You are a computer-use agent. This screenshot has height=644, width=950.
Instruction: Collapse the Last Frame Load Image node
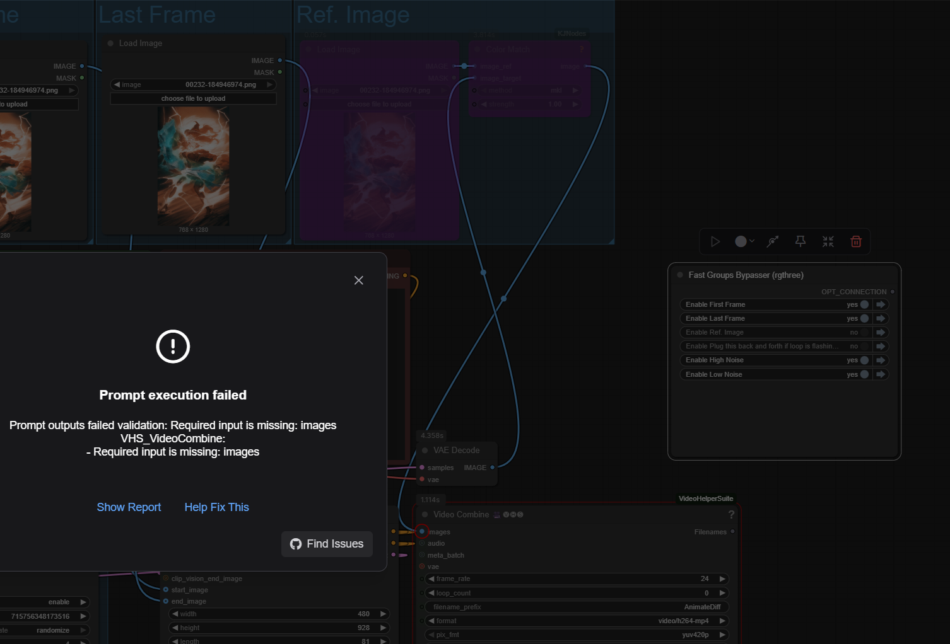pyautogui.click(x=110, y=43)
